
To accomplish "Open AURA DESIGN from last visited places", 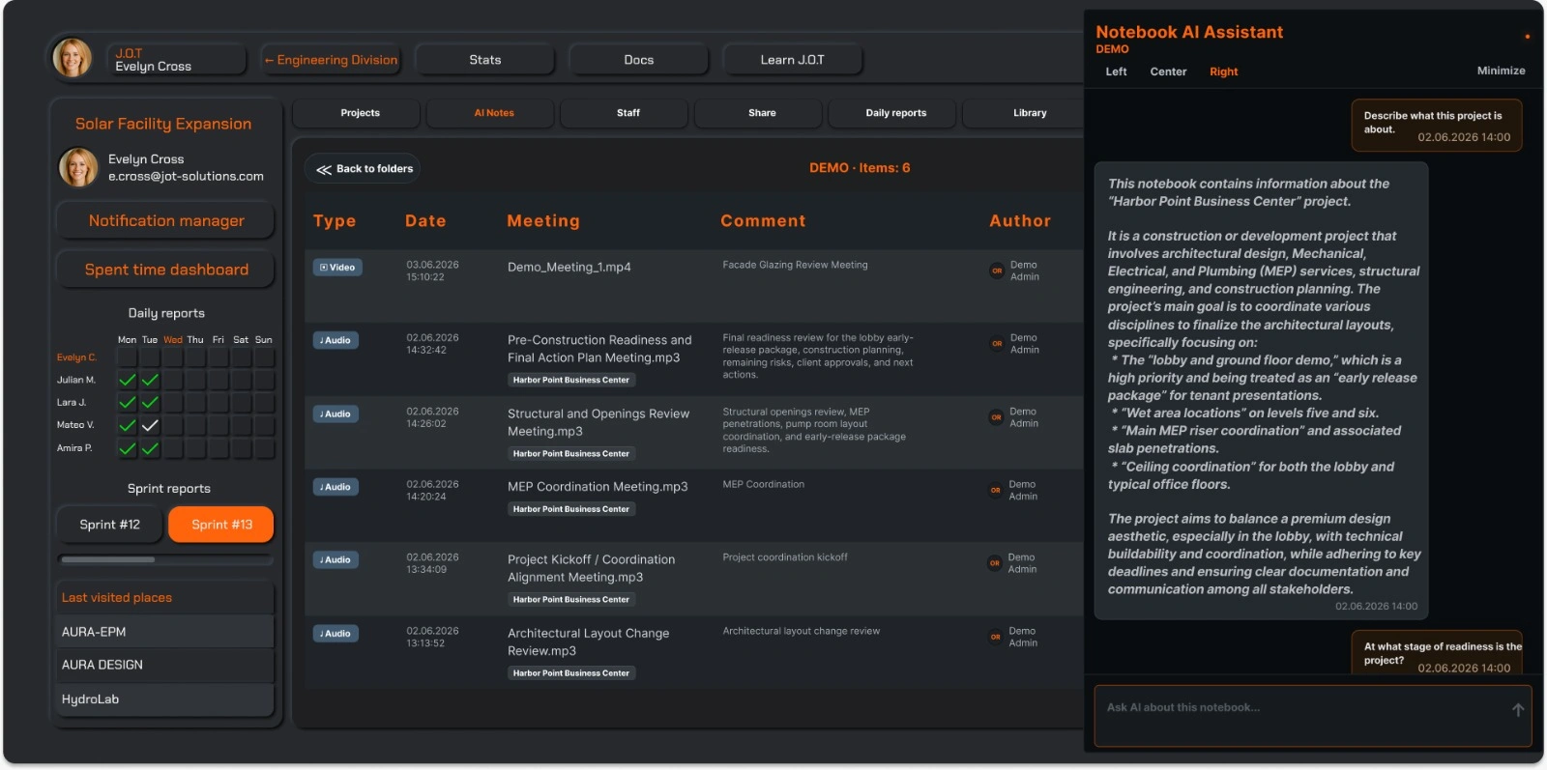I will point(164,665).
